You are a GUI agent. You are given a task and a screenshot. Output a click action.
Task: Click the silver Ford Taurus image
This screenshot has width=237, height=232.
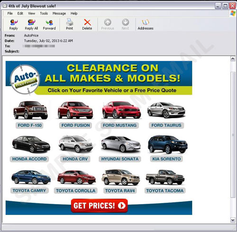click(166, 110)
